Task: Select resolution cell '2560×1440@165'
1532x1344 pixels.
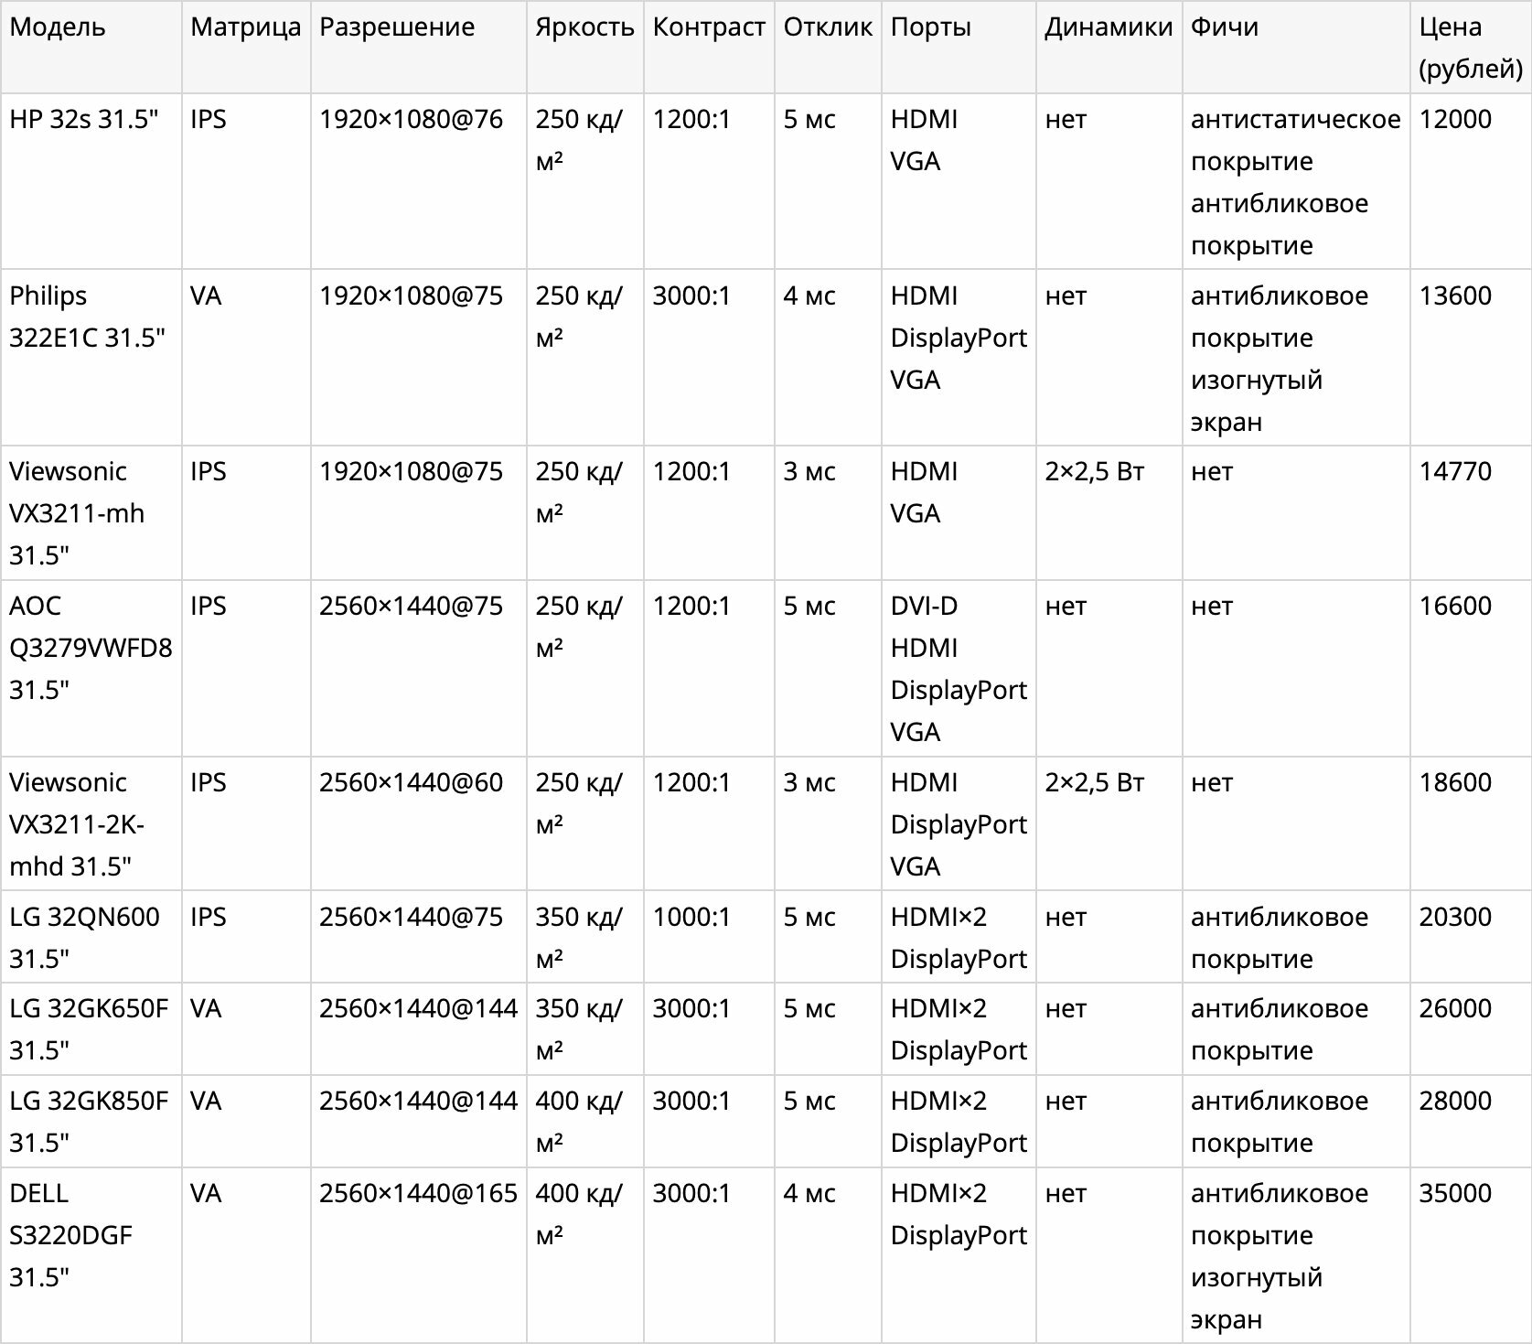Action: [x=419, y=1255]
